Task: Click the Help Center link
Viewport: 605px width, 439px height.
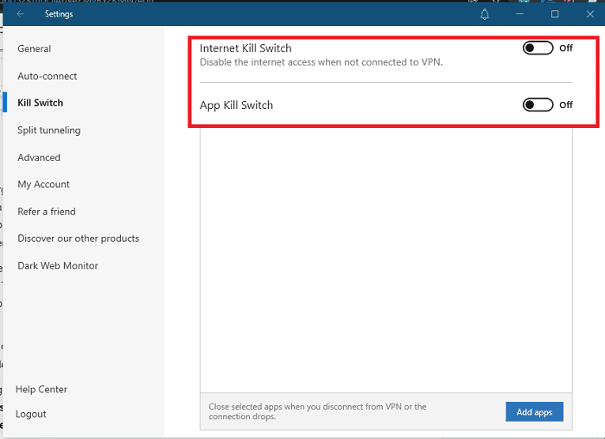Action: click(x=41, y=390)
